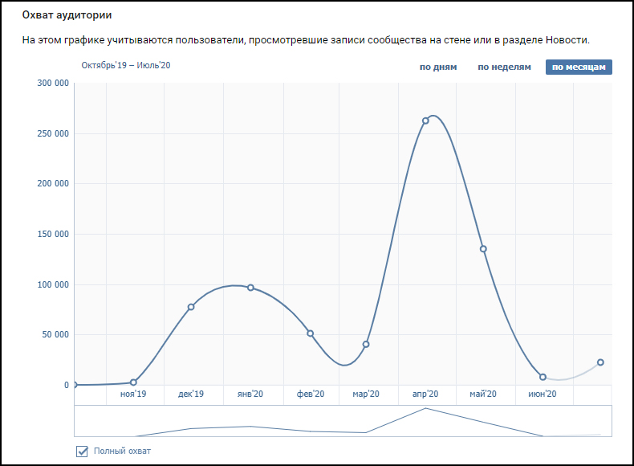Click the last data point on the light curve
Image resolution: width=634 pixels, height=466 pixels.
point(600,362)
